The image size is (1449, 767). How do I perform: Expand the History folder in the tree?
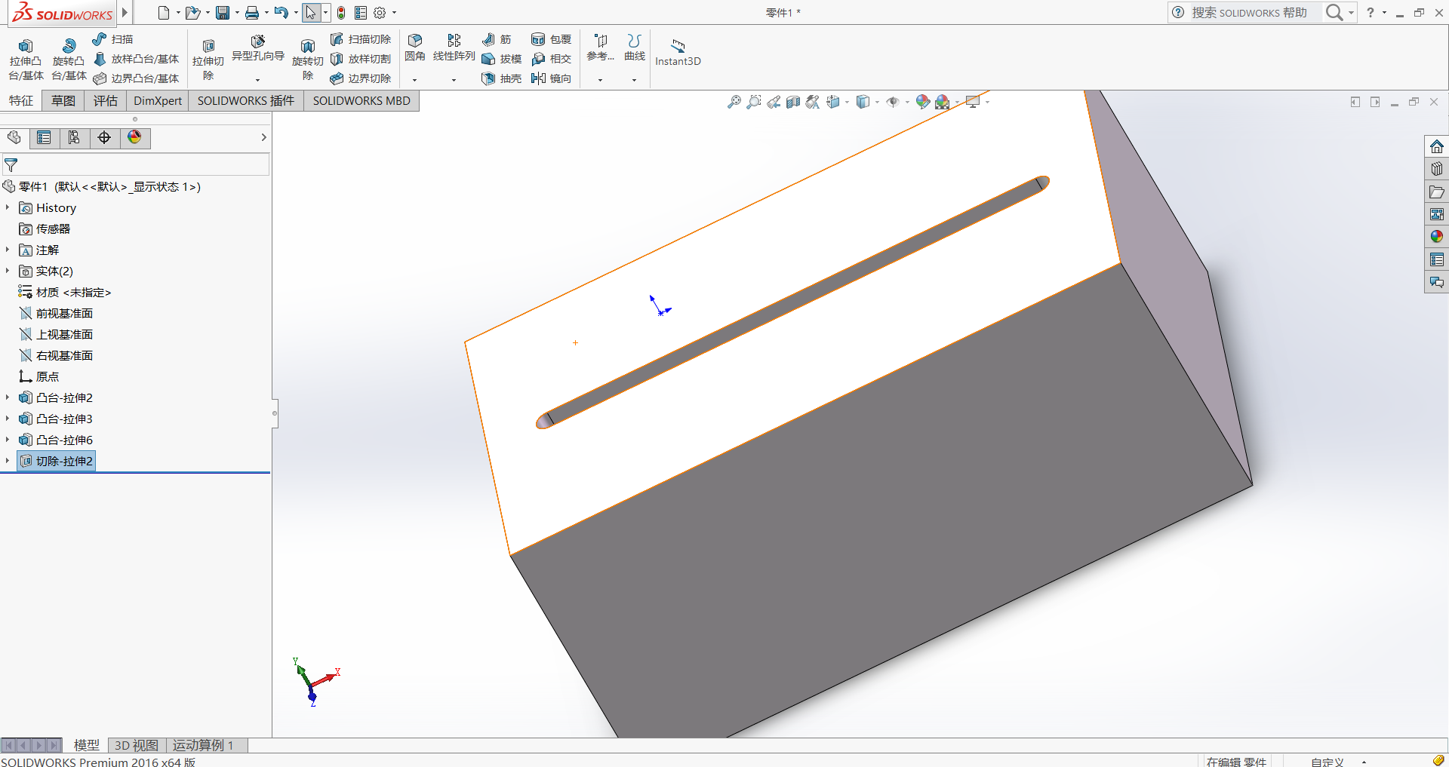coord(8,207)
